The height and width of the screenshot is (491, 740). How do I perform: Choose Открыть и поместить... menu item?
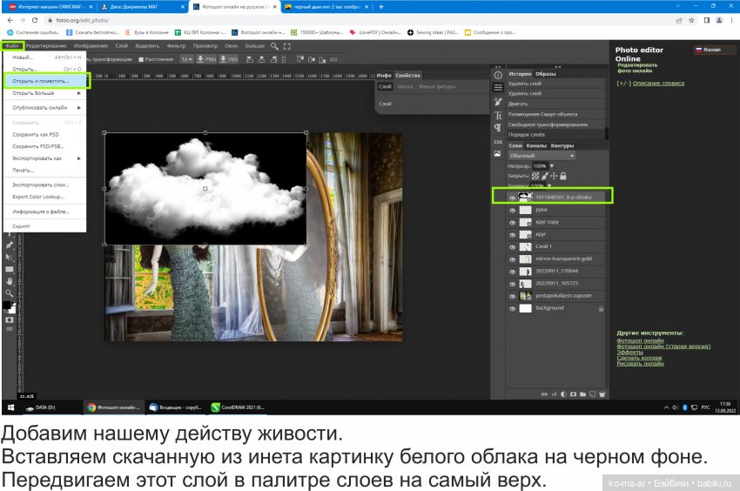click(x=46, y=81)
